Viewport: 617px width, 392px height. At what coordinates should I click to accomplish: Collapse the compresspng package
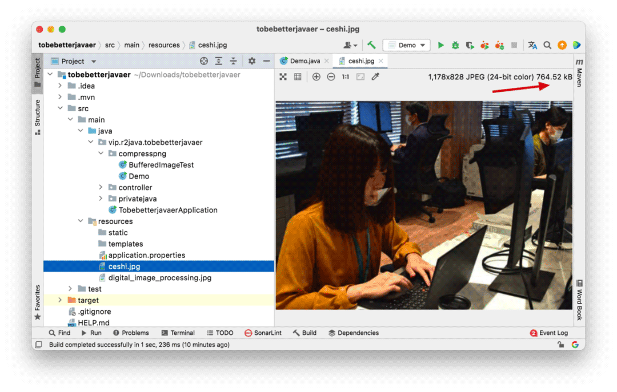pos(101,153)
